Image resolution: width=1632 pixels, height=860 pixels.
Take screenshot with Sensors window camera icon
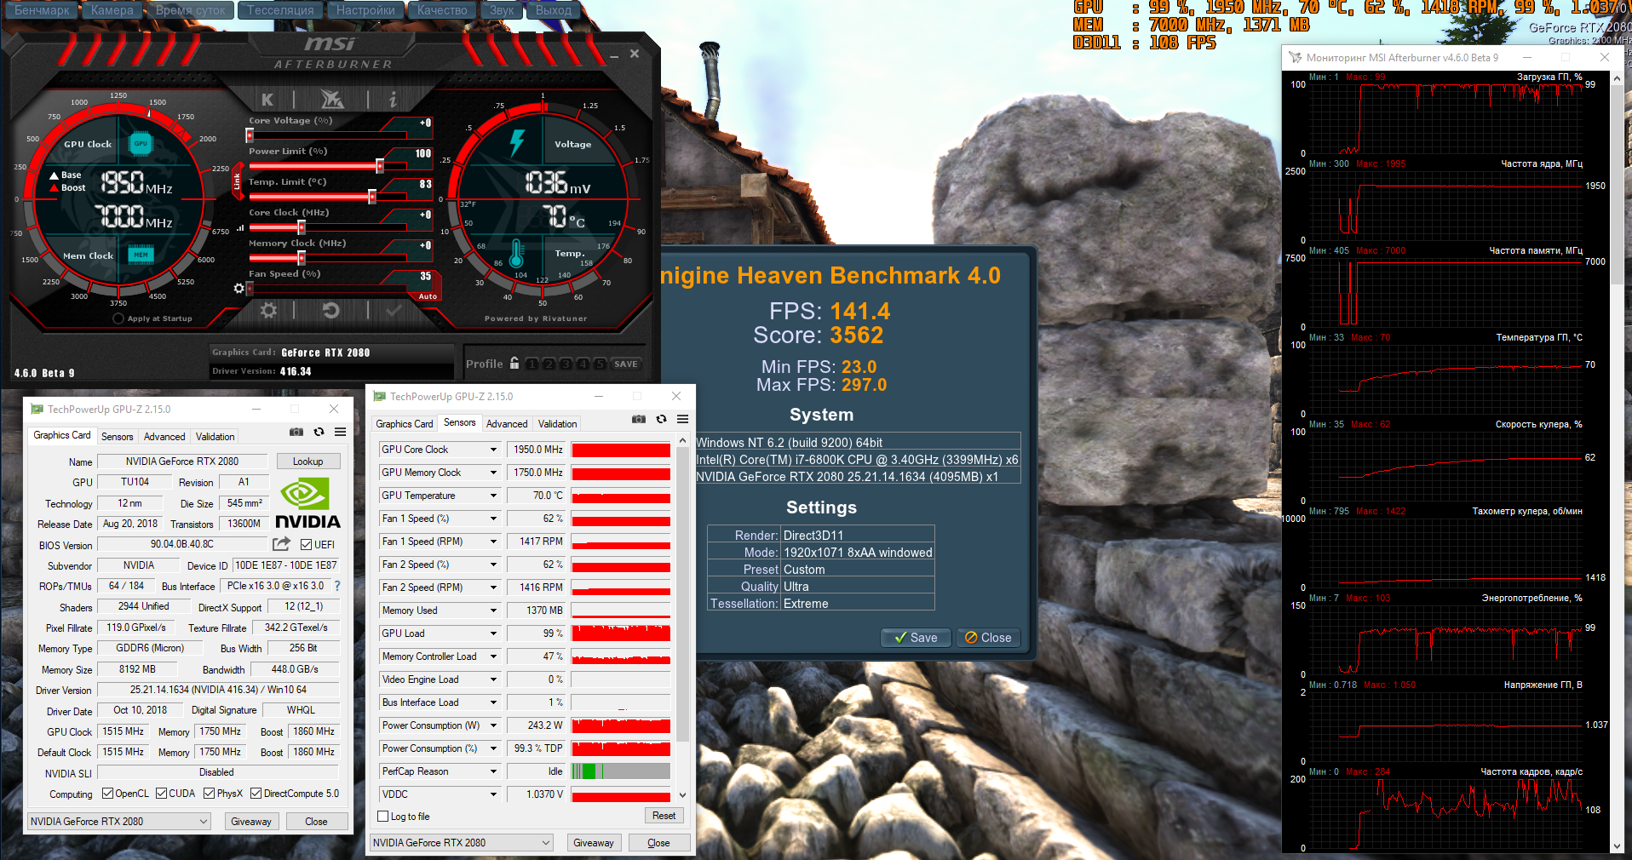(638, 419)
